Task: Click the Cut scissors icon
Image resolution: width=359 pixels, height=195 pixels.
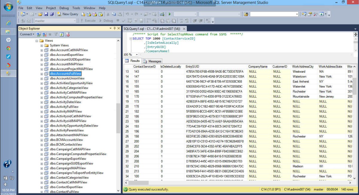Action: tap(108, 14)
